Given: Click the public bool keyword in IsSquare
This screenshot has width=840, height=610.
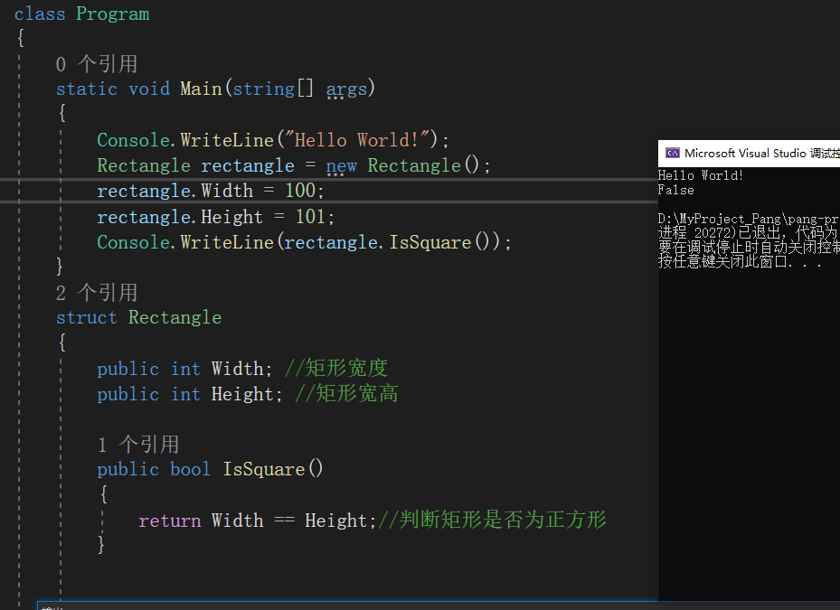Looking at the screenshot, I should [x=154, y=469].
